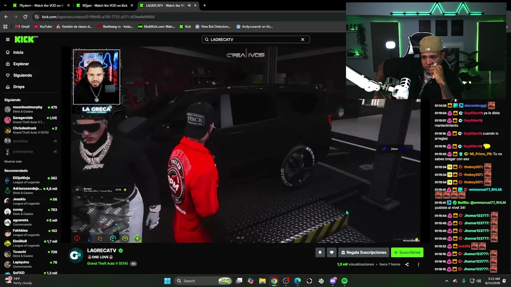Image resolution: width=511 pixels, height=287 pixels.
Task: Expand the tab search dropdown
Action: coord(5,6)
